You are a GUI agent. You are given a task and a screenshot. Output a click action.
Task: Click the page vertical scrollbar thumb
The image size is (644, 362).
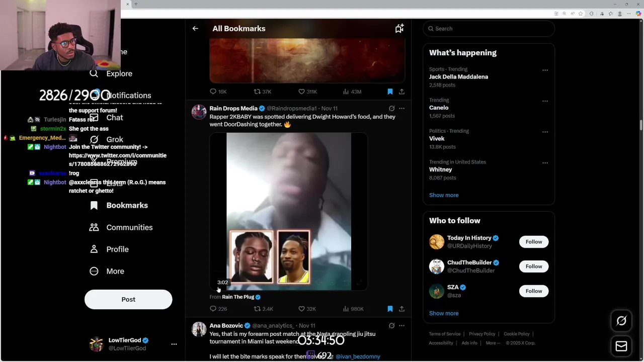point(641,125)
